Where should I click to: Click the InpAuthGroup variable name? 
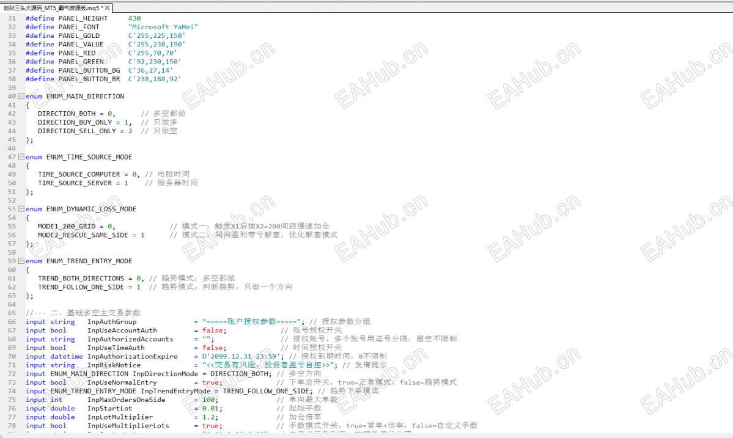click(112, 322)
